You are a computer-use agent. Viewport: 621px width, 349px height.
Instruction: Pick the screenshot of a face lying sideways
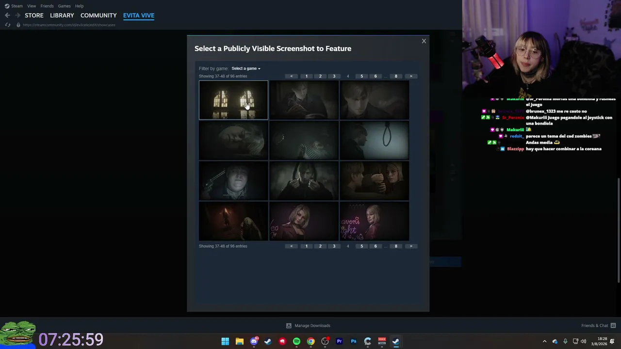[233, 141]
